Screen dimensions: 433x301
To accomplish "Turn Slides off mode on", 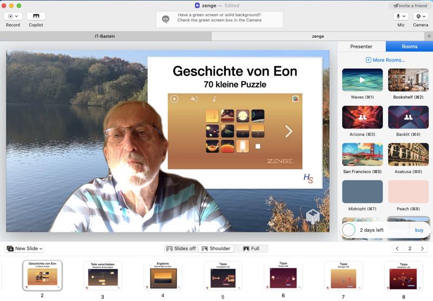I will tap(181, 249).
